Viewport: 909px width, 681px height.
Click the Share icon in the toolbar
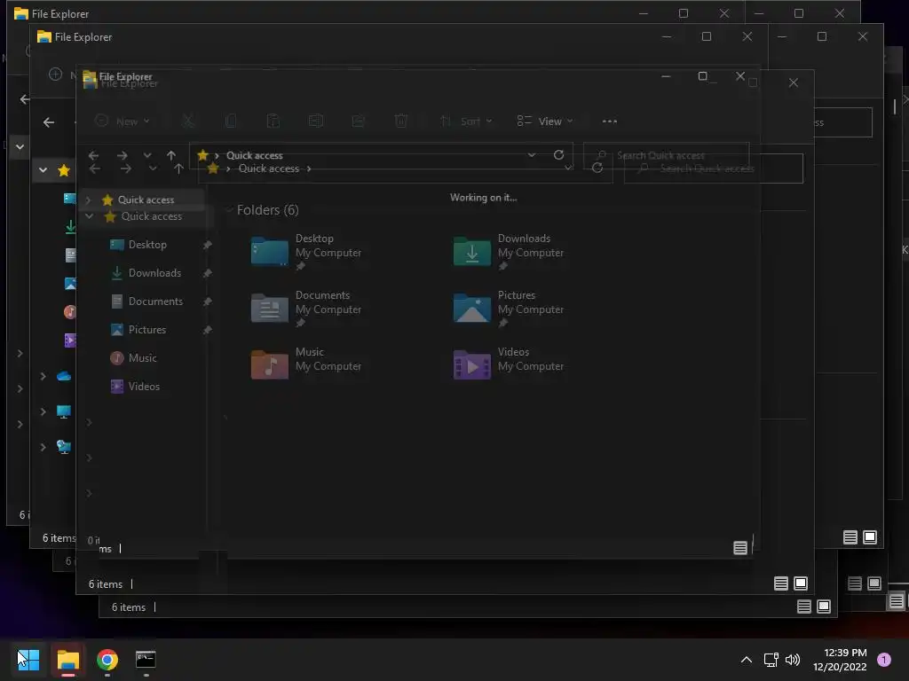pyautogui.click(x=359, y=121)
